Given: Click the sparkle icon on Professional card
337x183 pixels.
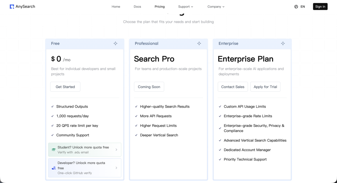Looking at the screenshot, I should (x=199, y=43).
